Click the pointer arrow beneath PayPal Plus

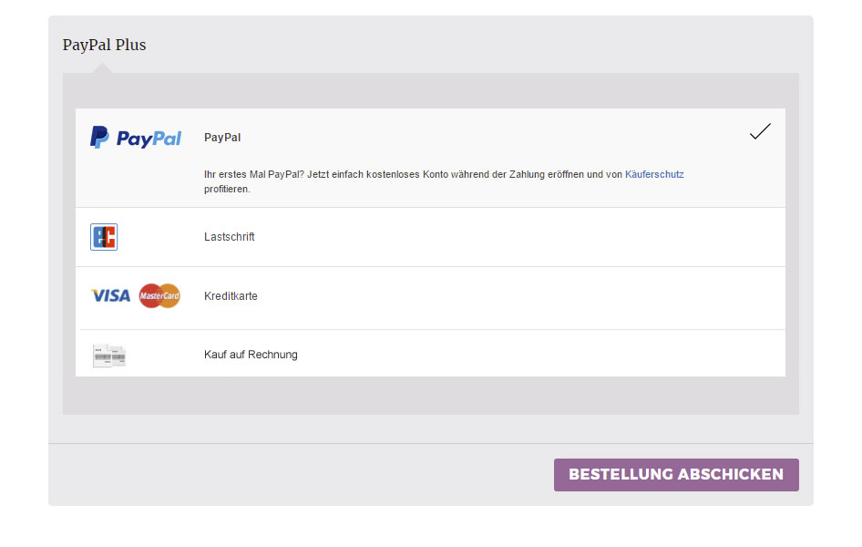click(x=103, y=68)
